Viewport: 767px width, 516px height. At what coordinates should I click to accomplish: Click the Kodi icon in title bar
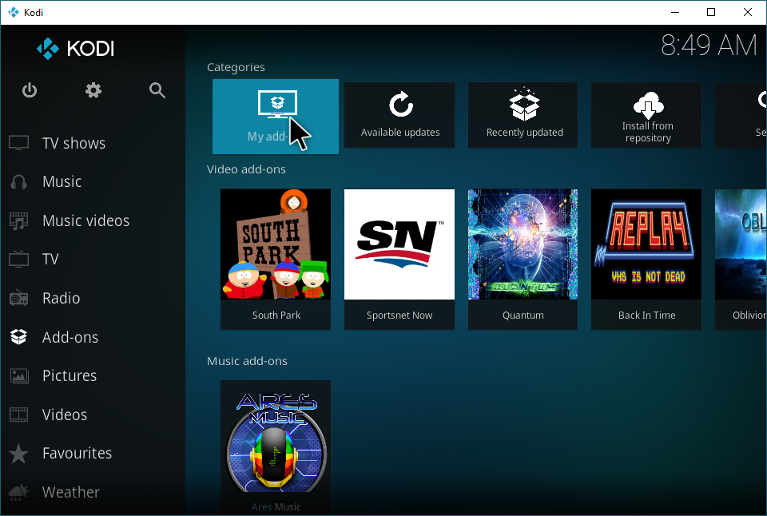[14, 12]
